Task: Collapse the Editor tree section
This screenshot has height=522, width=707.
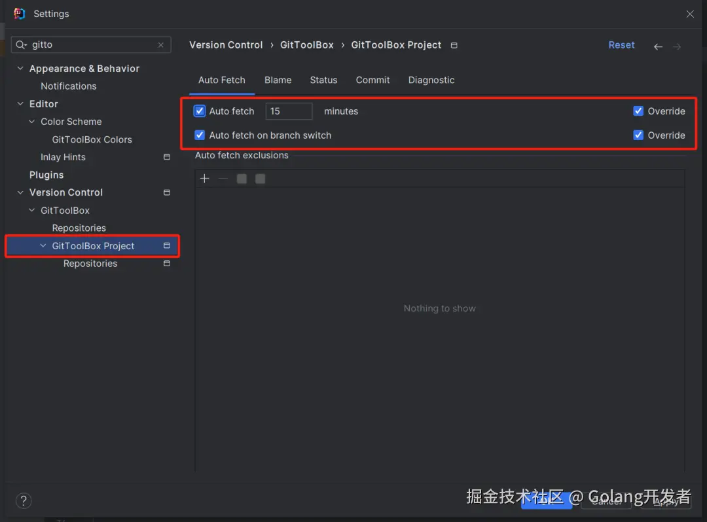Action: coord(20,103)
